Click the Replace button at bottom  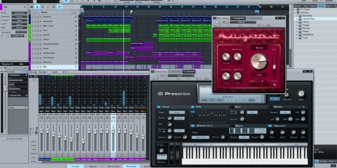(93, 166)
